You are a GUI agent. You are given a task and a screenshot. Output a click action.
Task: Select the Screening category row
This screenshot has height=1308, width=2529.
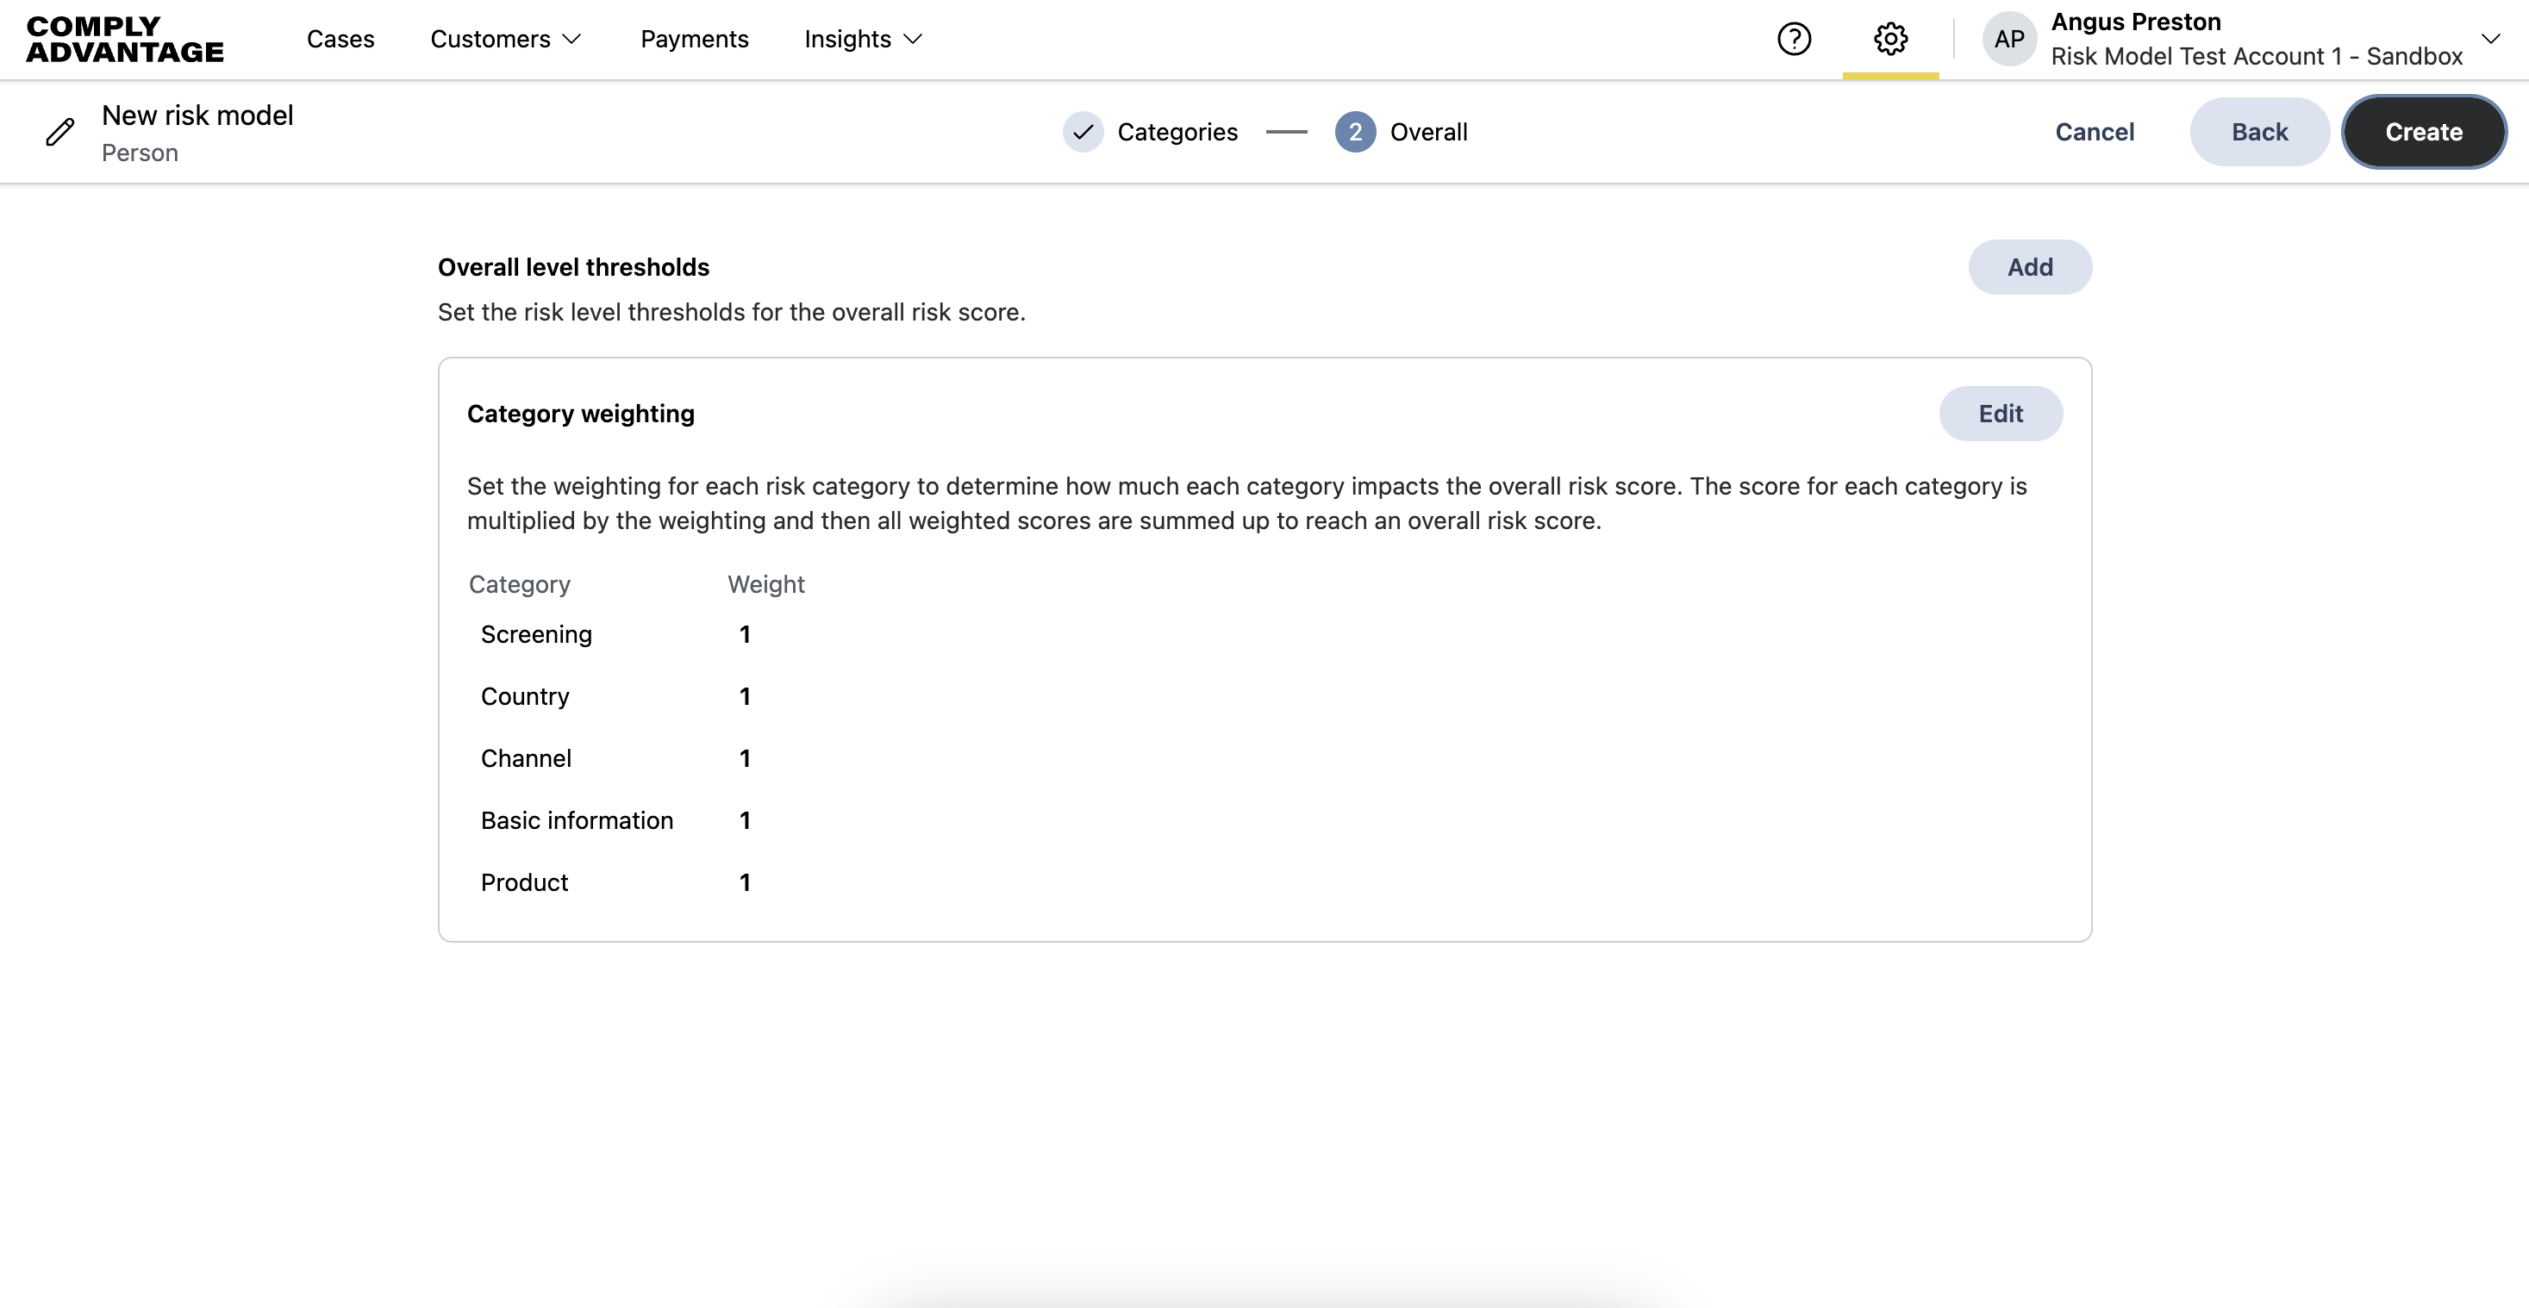click(536, 635)
